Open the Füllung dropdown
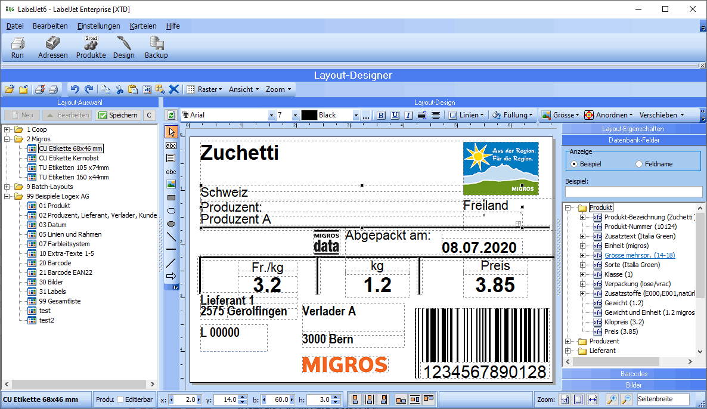This screenshot has width=707, height=409. [512, 115]
